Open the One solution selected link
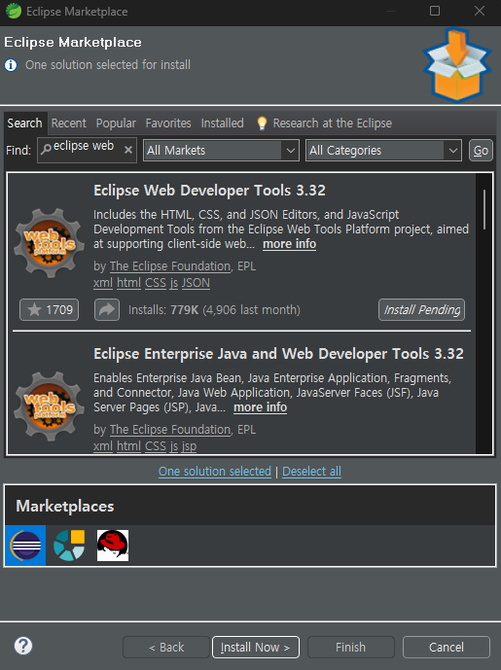This screenshot has height=670, width=501. [215, 471]
